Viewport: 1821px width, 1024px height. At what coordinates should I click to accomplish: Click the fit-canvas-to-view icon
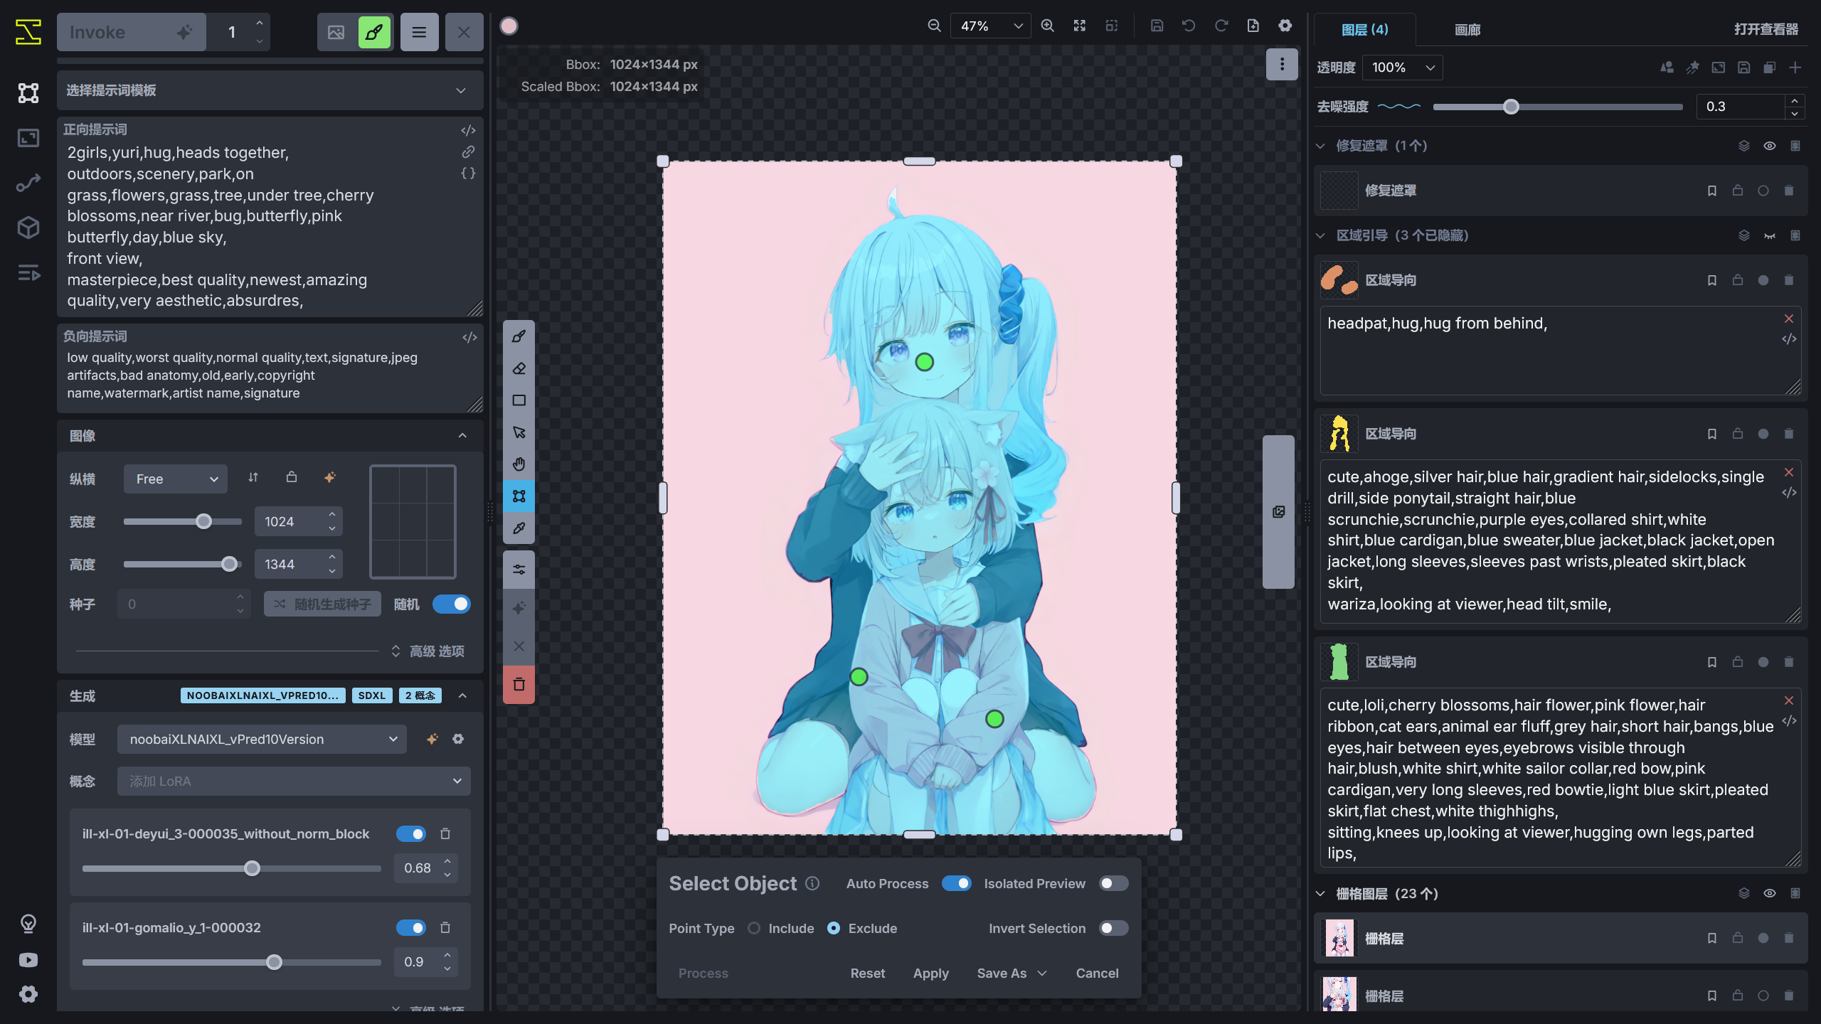point(1078,25)
